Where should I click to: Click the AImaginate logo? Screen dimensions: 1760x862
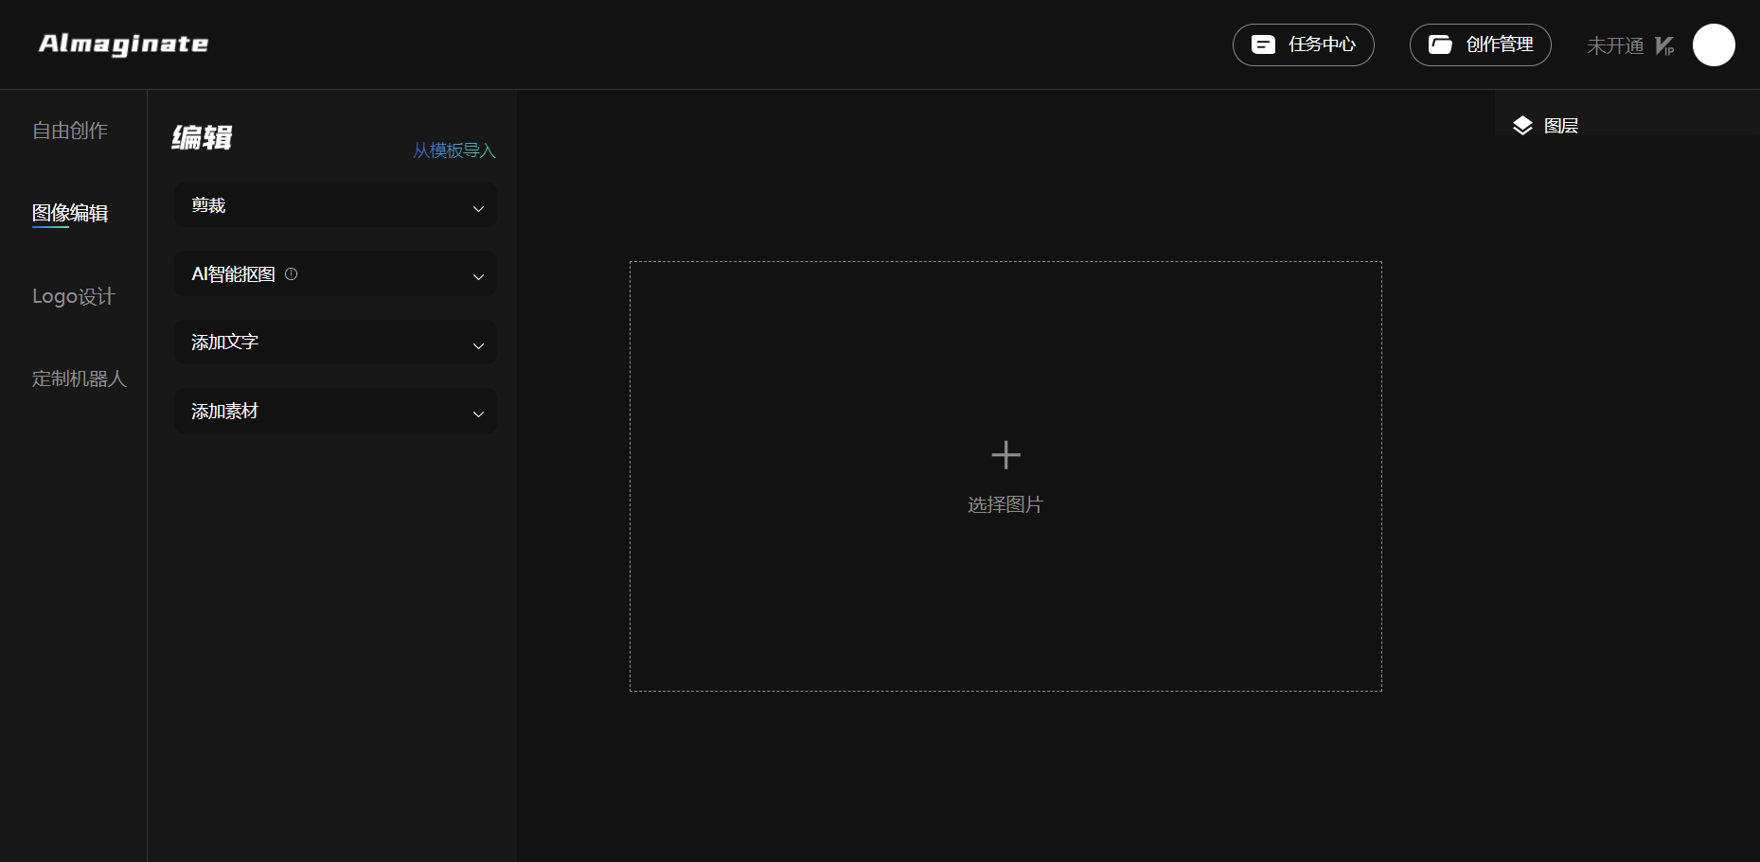coord(123,44)
